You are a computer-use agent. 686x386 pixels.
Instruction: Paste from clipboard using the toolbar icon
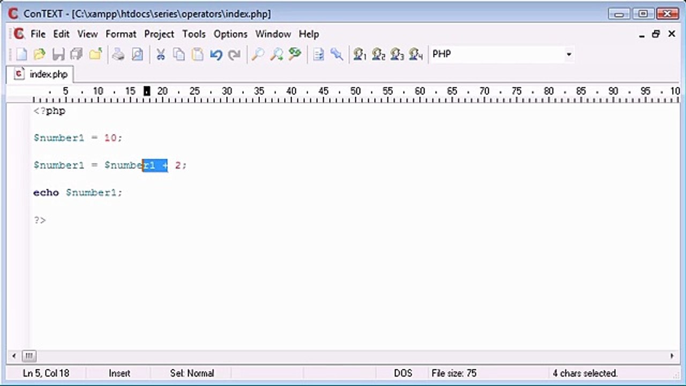pyautogui.click(x=197, y=54)
